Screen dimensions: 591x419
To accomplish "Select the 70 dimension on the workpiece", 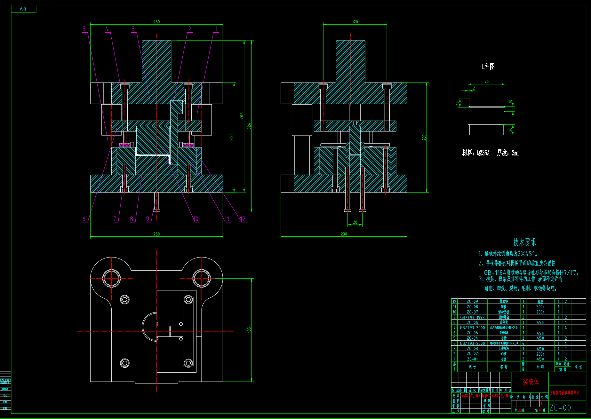I will click(x=486, y=82).
